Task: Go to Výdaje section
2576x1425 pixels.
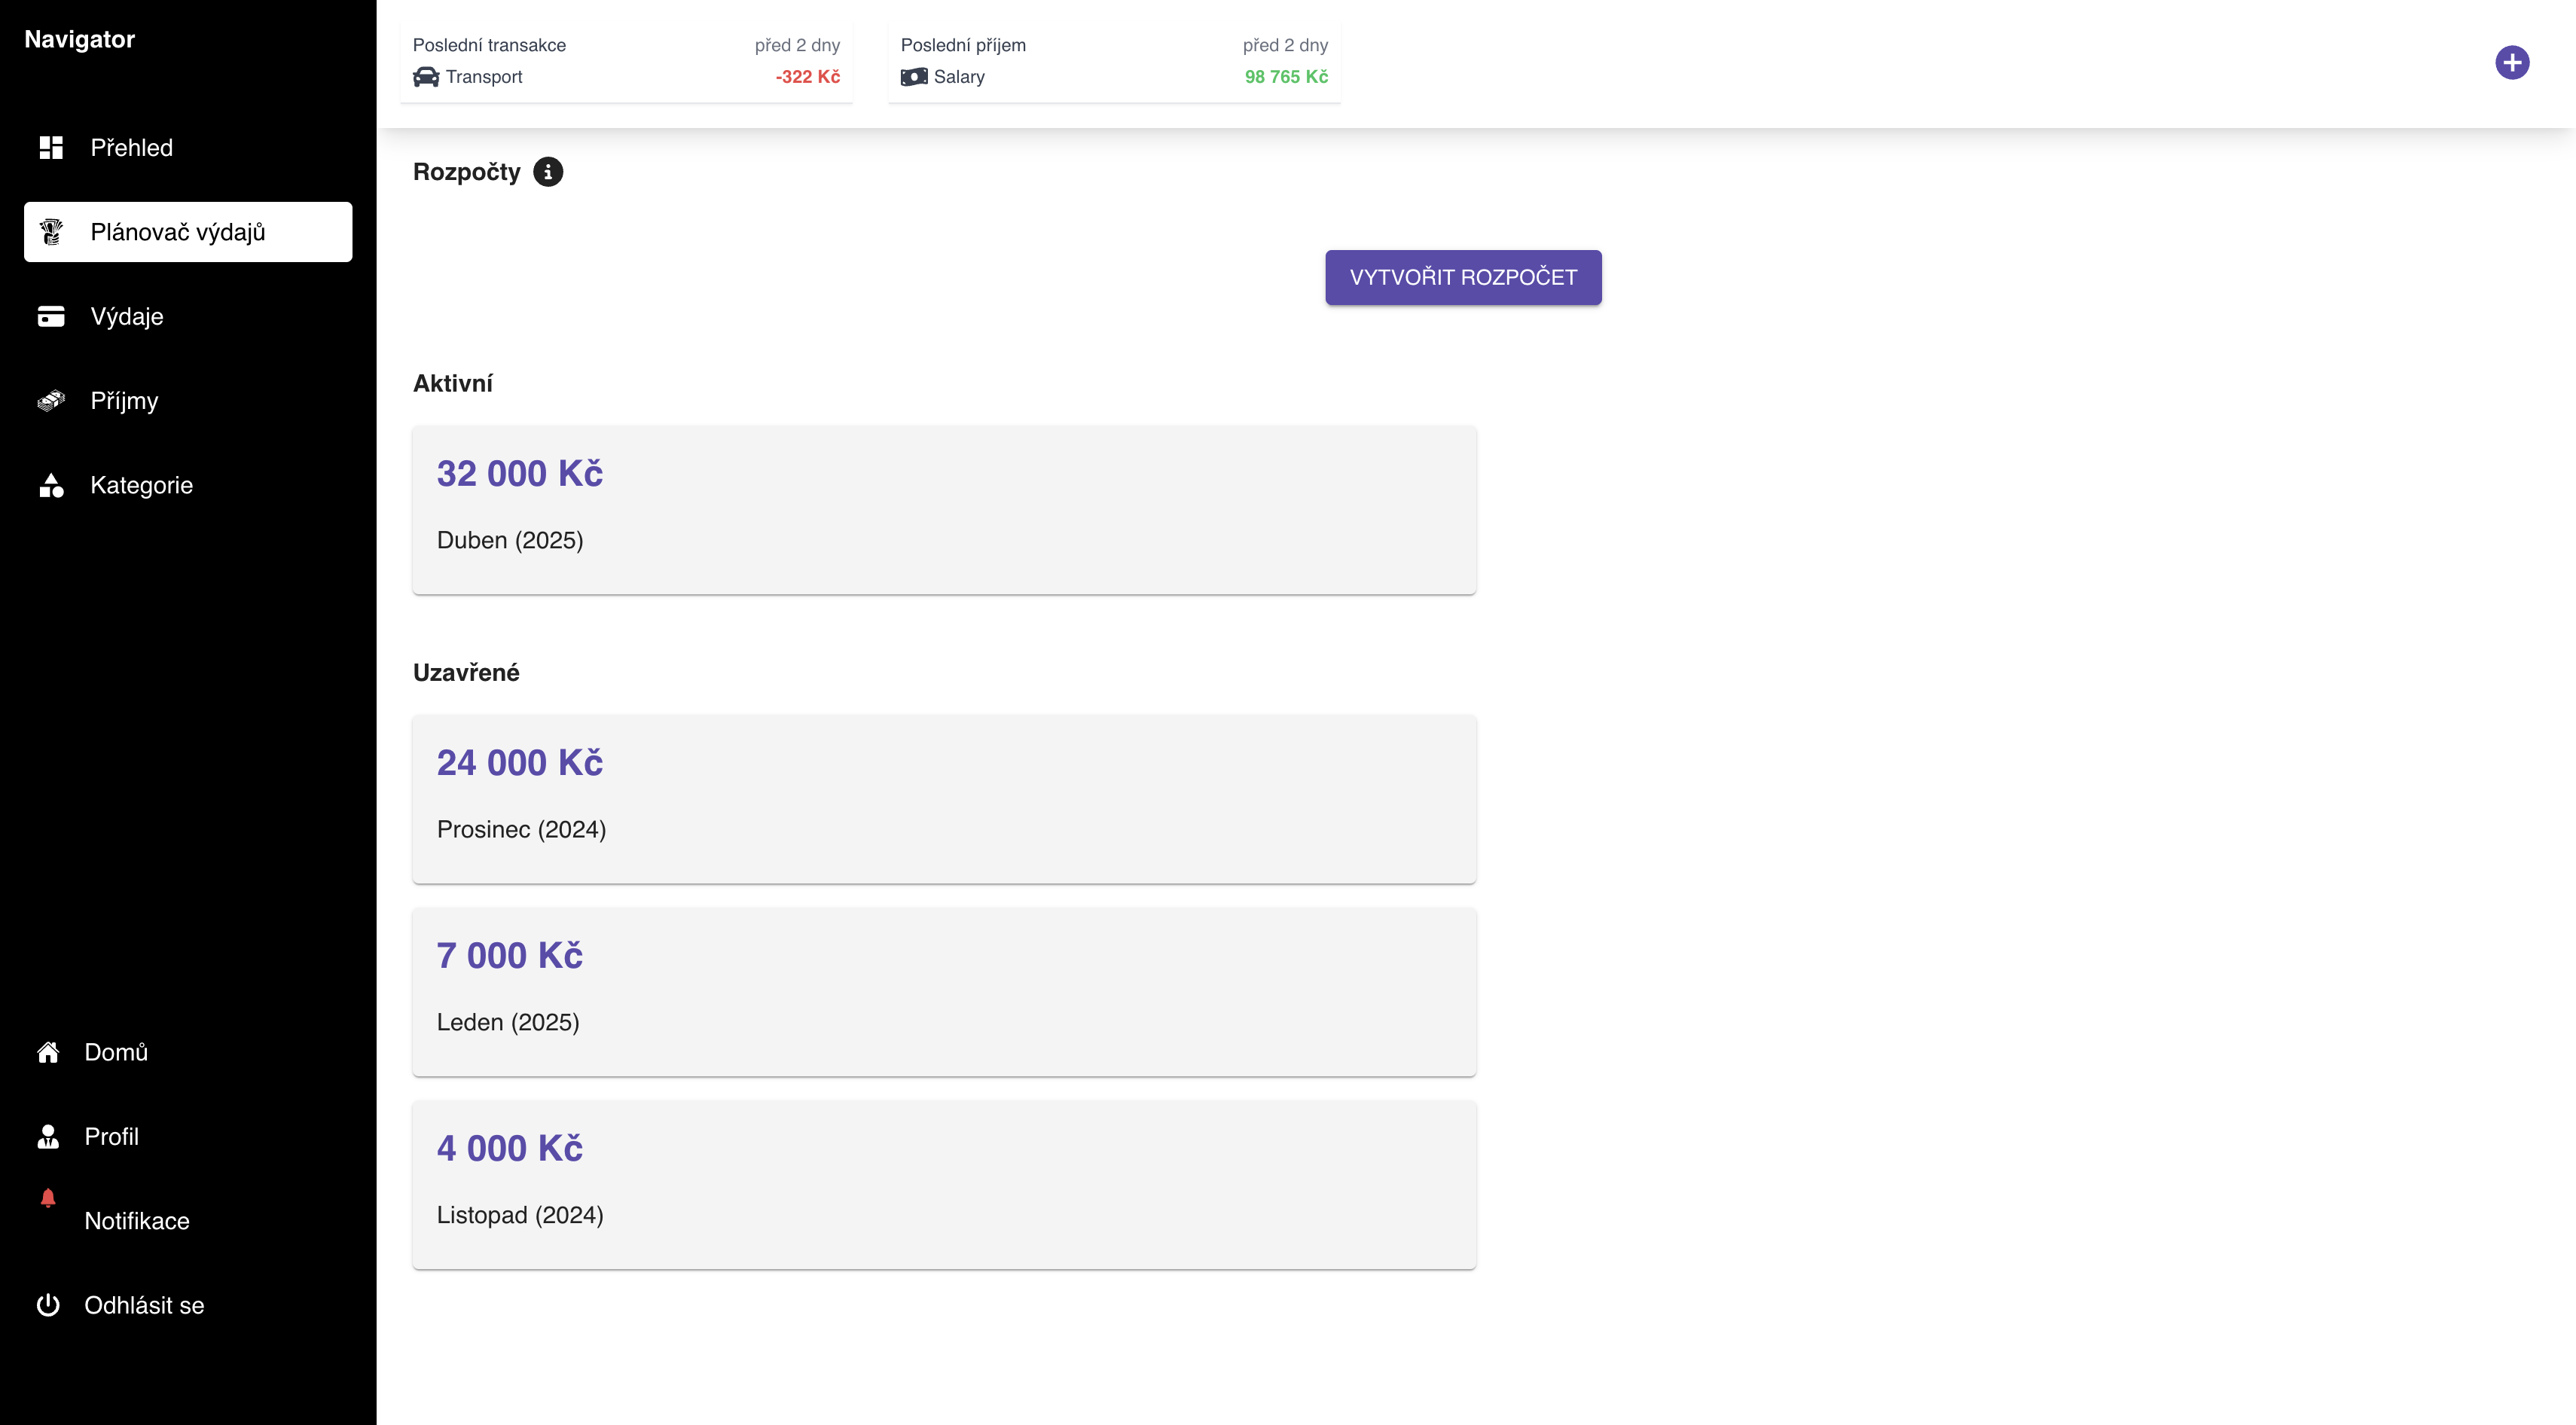Action: pos(127,316)
